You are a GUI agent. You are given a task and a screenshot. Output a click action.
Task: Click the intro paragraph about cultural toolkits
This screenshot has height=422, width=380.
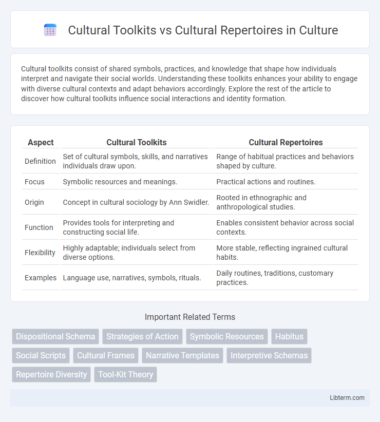[189, 84]
